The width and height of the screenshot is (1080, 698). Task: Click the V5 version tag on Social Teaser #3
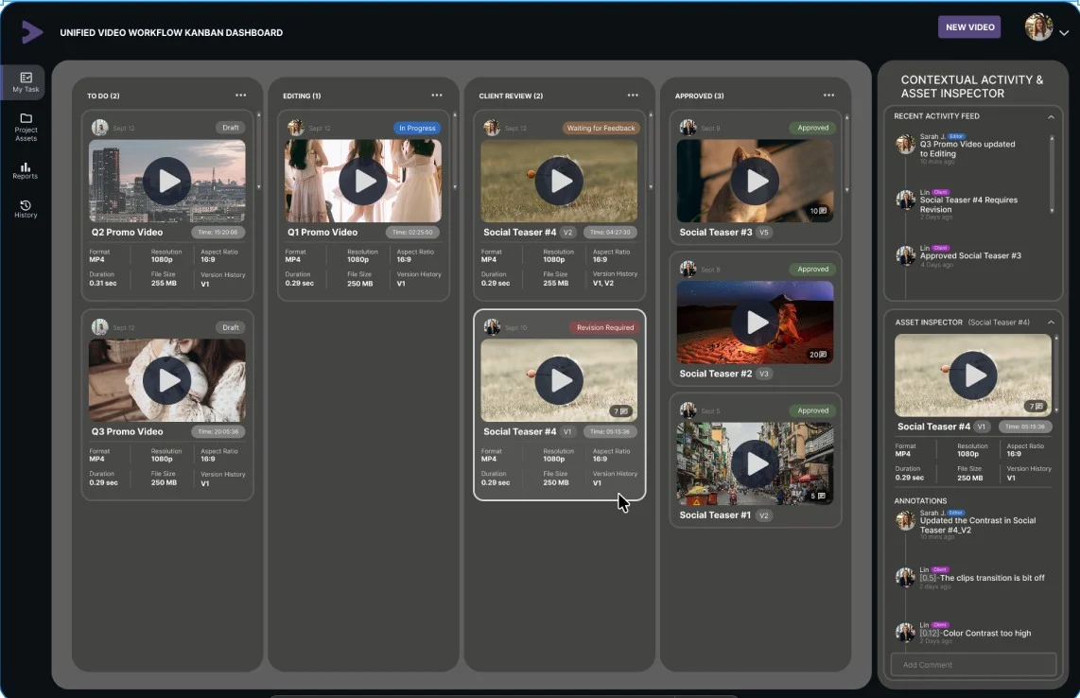[x=763, y=233]
